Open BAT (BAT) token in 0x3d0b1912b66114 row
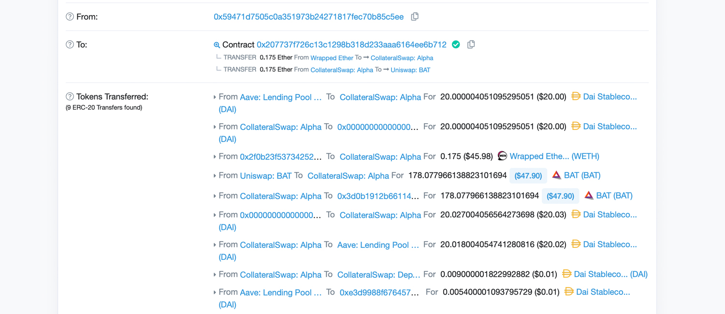Viewport: 725px width, 314px height. pos(614,196)
